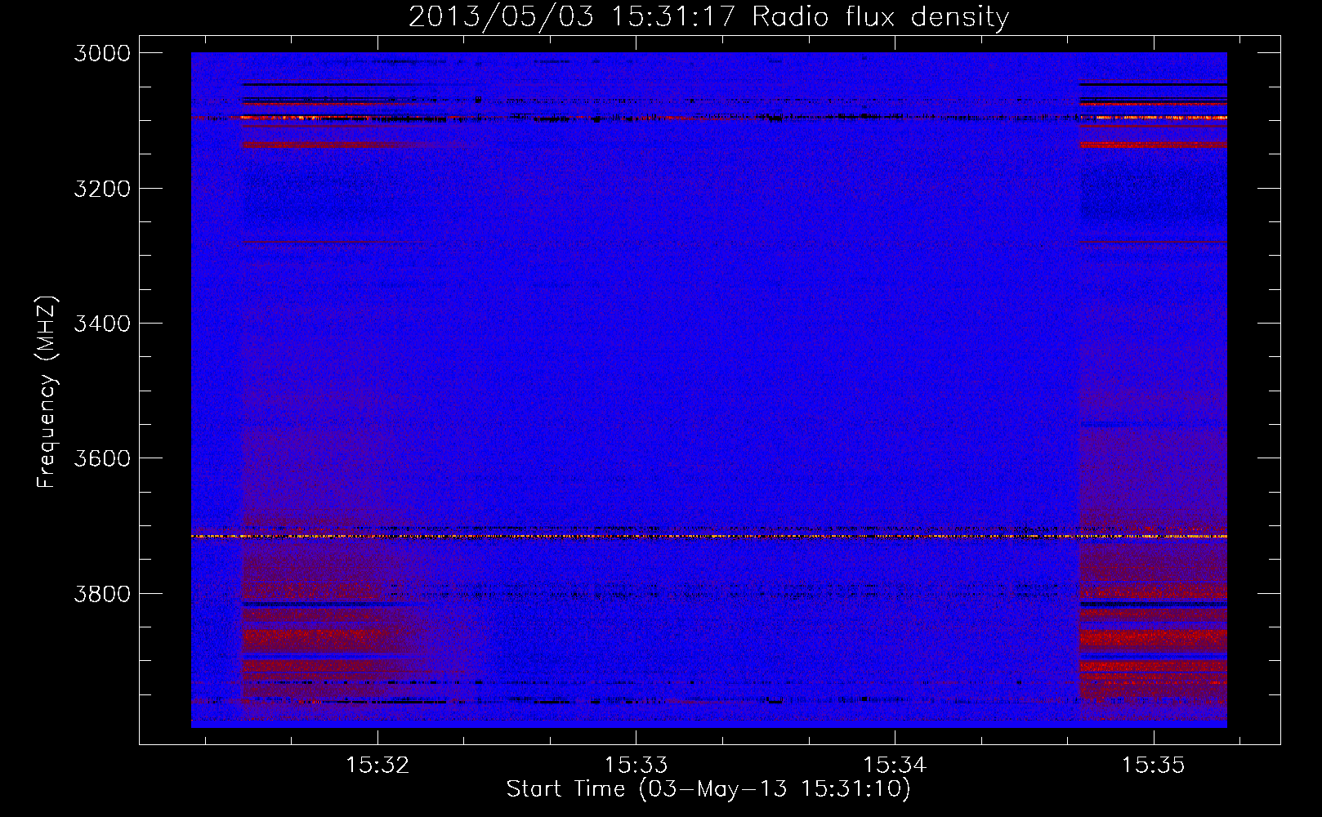Click the 3000 frequency tick label
The image size is (1322, 817).
point(102,53)
